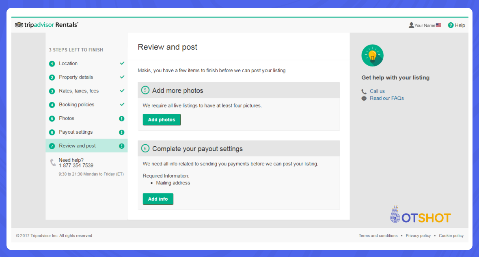The width and height of the screenshot is (479, 257).
Task: Select the Booking policies step
Action: coord(78,104)
